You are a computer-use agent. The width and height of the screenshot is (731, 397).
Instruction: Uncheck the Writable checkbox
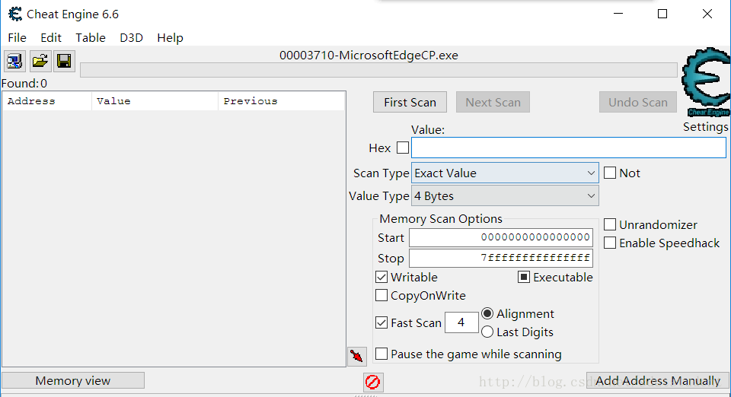(x=381, y=278)
